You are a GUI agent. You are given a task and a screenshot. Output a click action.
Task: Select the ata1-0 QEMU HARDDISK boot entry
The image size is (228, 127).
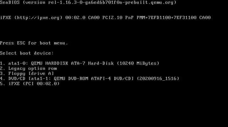pos(80,63)
